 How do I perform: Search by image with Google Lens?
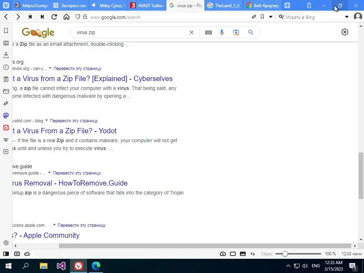point(236,32)
